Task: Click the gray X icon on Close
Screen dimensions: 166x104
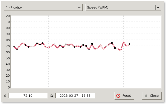Action: point(146,96)
